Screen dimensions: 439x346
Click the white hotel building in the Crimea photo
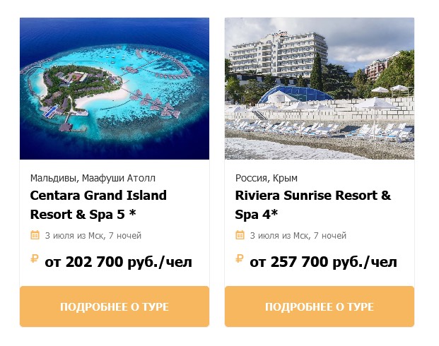point(279,54)
